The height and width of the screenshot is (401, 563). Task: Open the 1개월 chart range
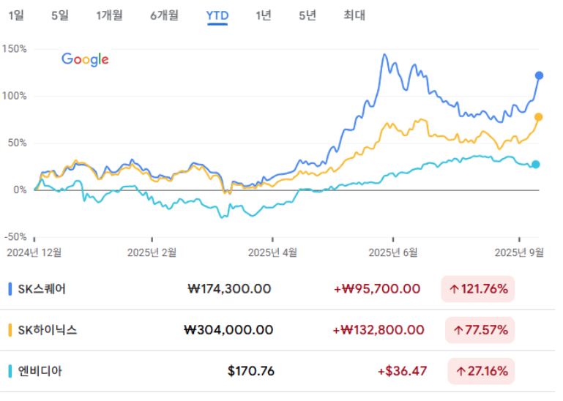[x=110, y=15]
